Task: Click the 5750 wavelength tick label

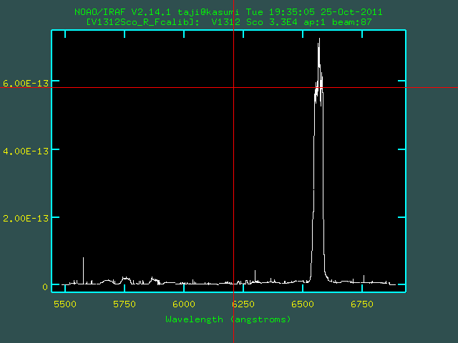Action: point(125,304)
